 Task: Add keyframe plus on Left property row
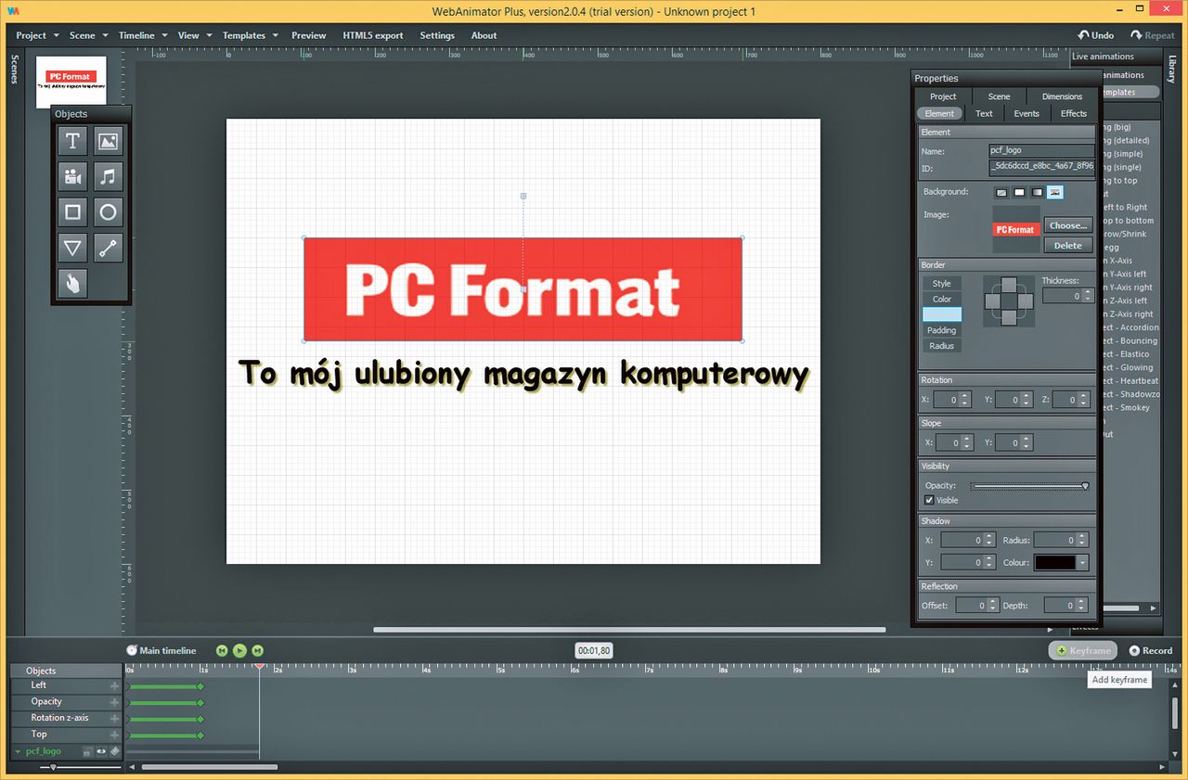coord(115,685)
